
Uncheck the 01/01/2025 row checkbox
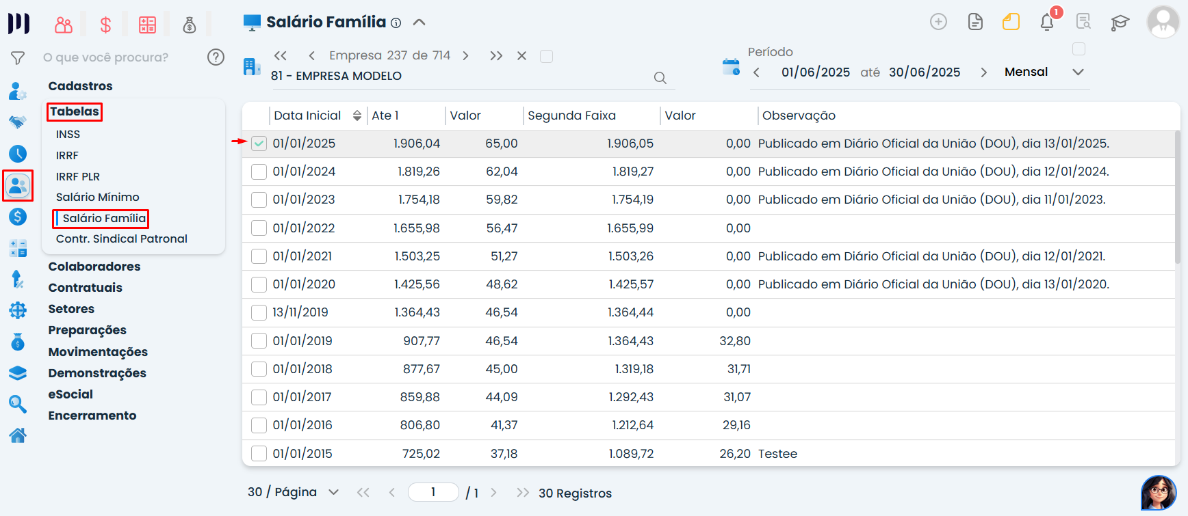click(x=259, y=144)
